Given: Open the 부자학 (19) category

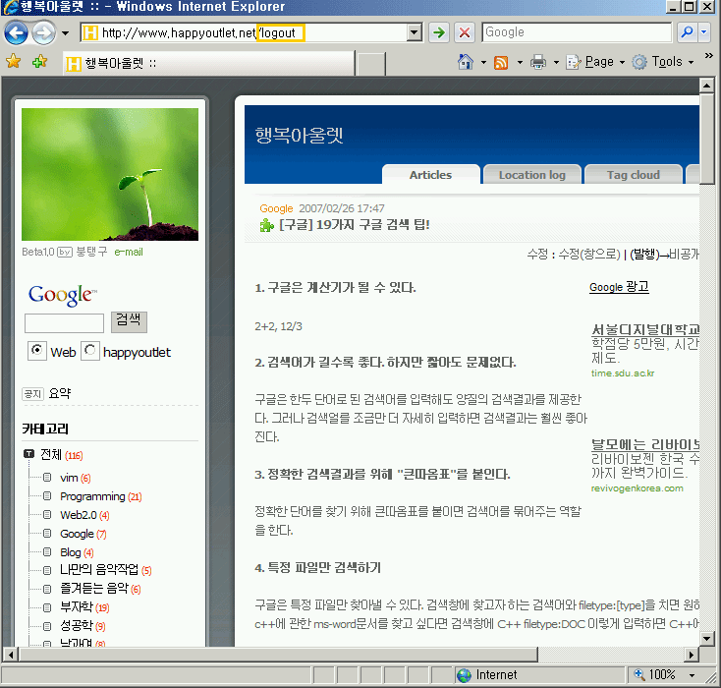Looking at the screenshot, I should (84, 607).
